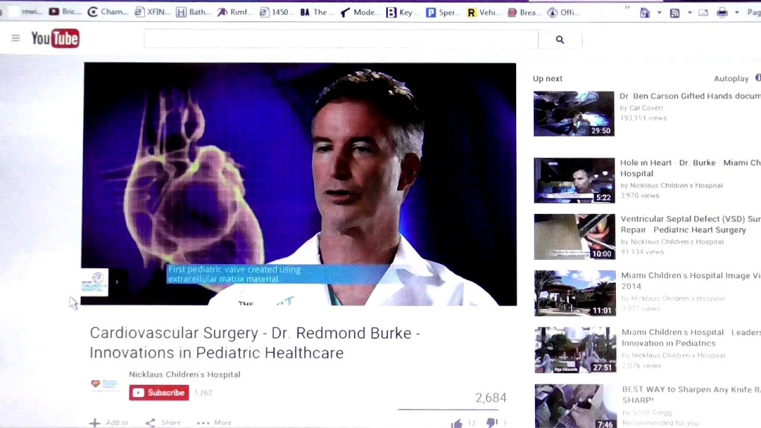Open the Home button dropdown arrow

[659, 12]
